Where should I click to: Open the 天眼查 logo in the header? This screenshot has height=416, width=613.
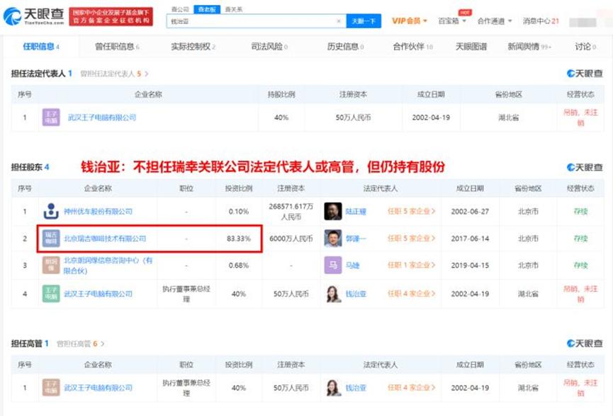pos(33,16)
